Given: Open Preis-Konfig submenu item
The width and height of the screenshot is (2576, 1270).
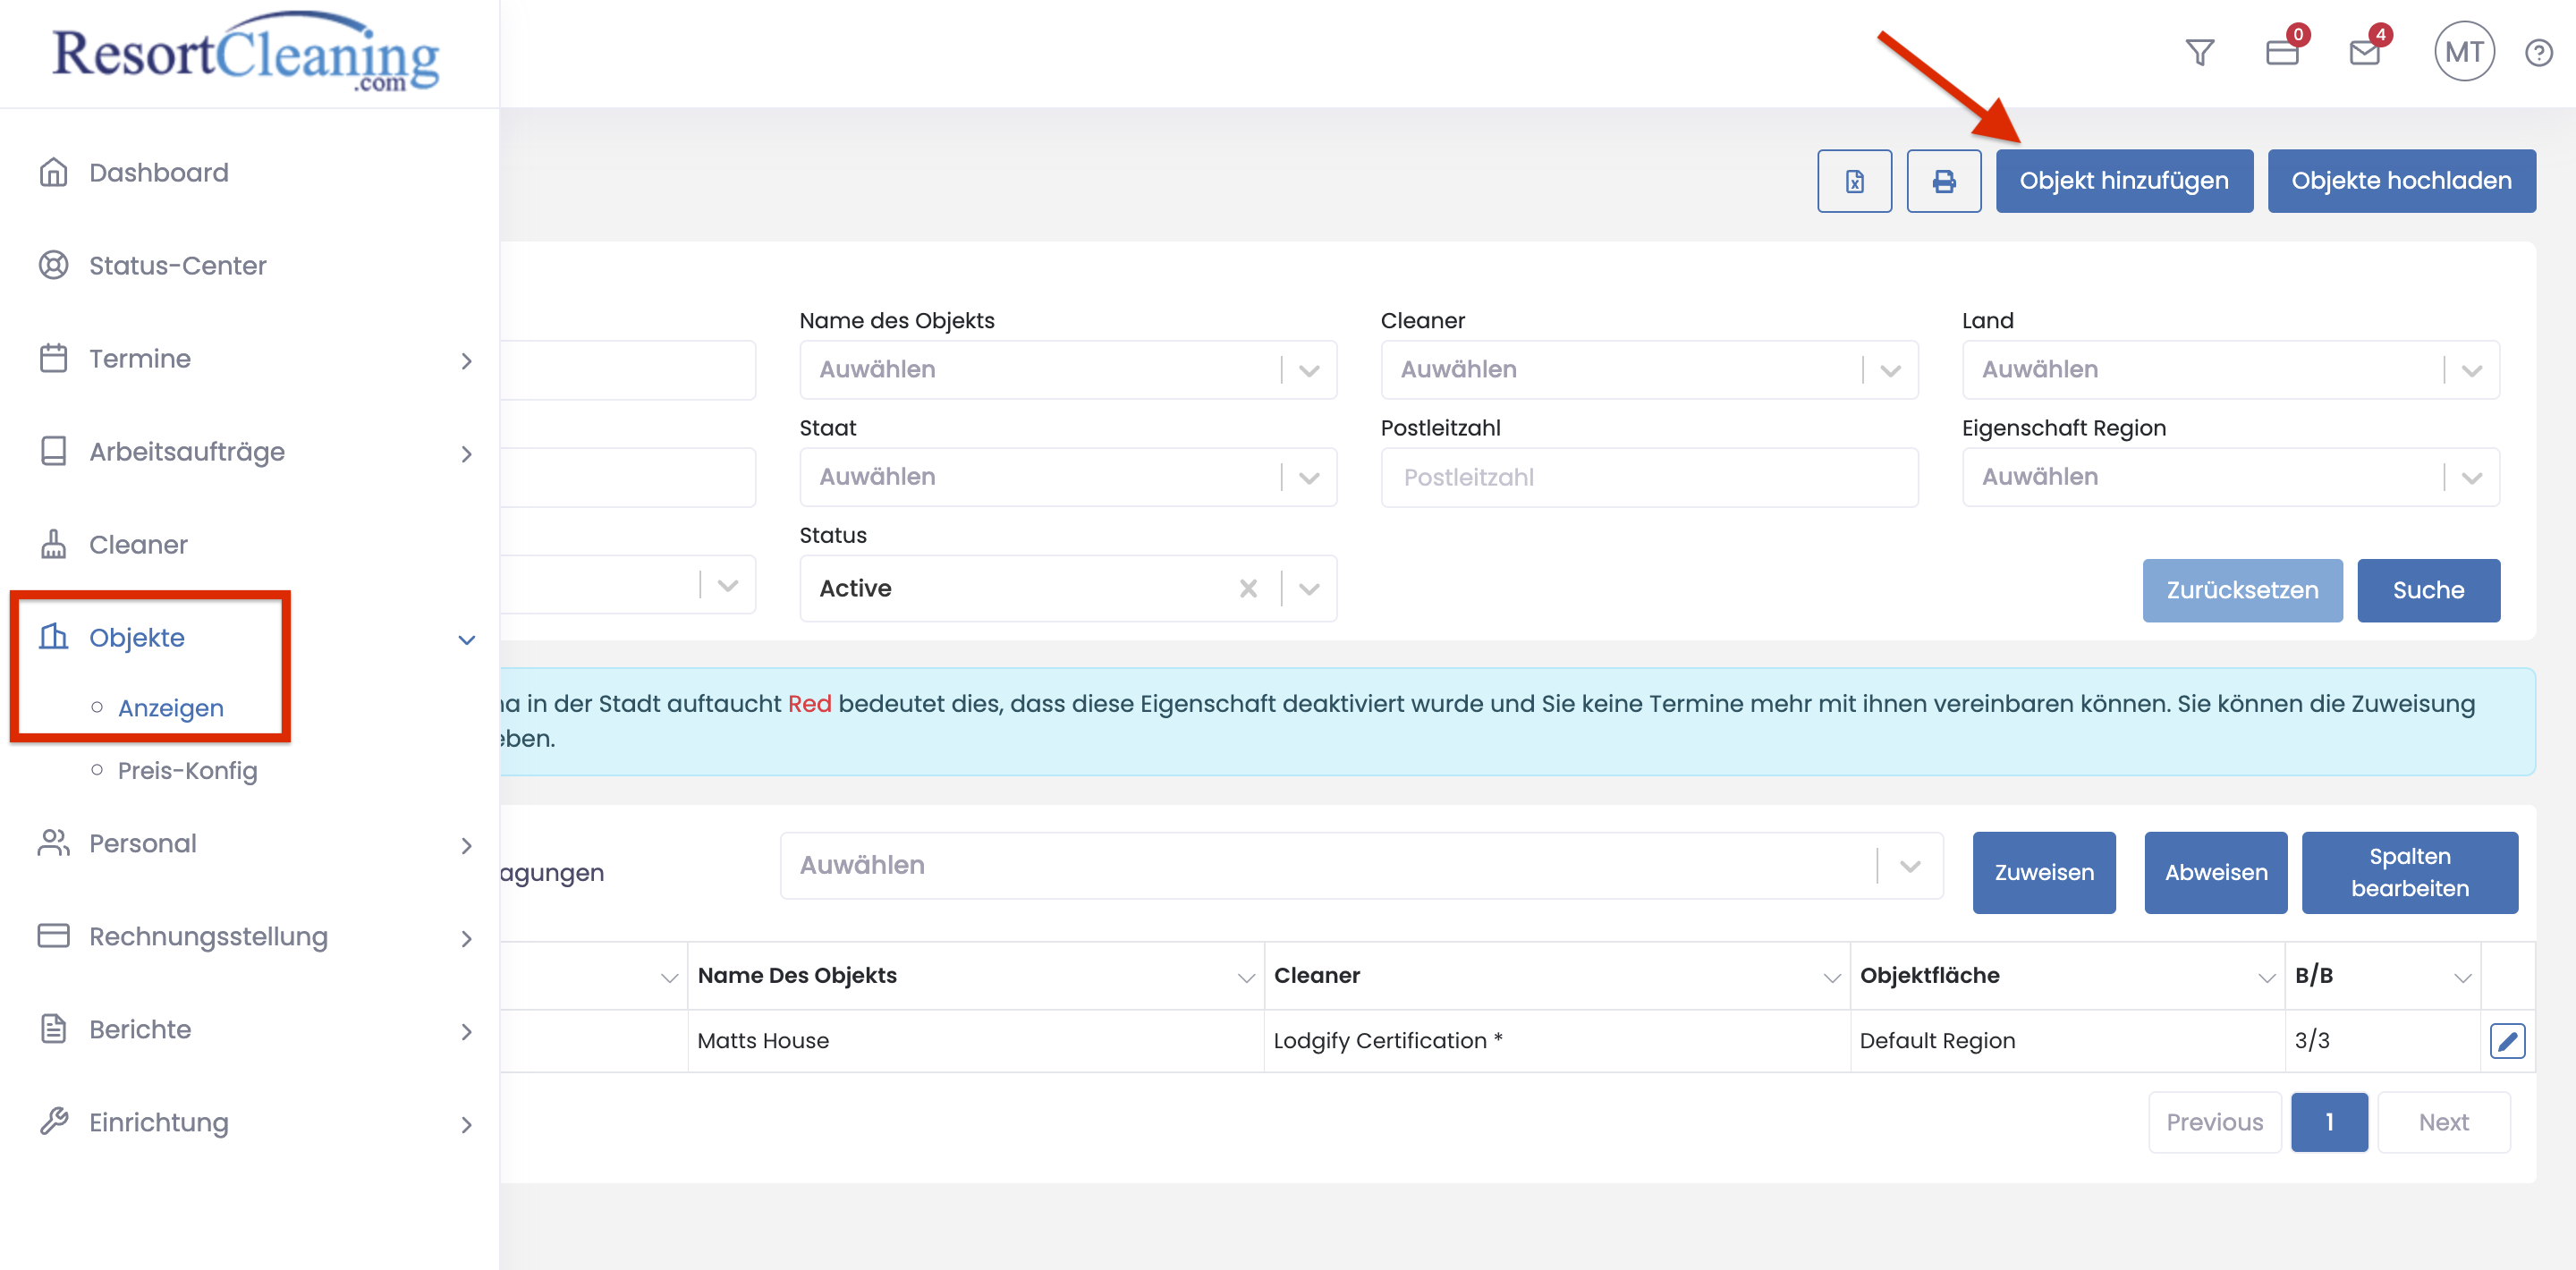Looking at the screenshot, I should coord(187,770).
